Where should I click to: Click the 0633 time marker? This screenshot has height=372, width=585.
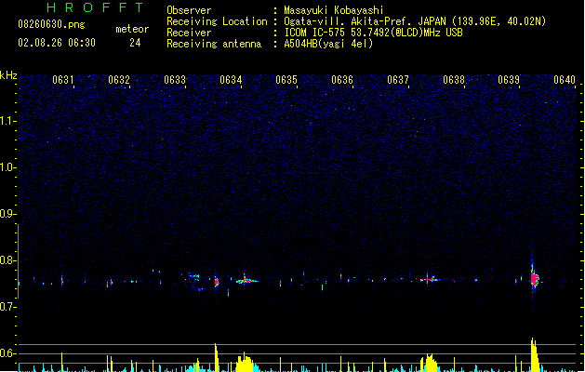pos(175,80)
